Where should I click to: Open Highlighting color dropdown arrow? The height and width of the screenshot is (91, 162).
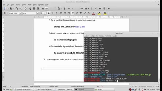click(x=102, y=13)
